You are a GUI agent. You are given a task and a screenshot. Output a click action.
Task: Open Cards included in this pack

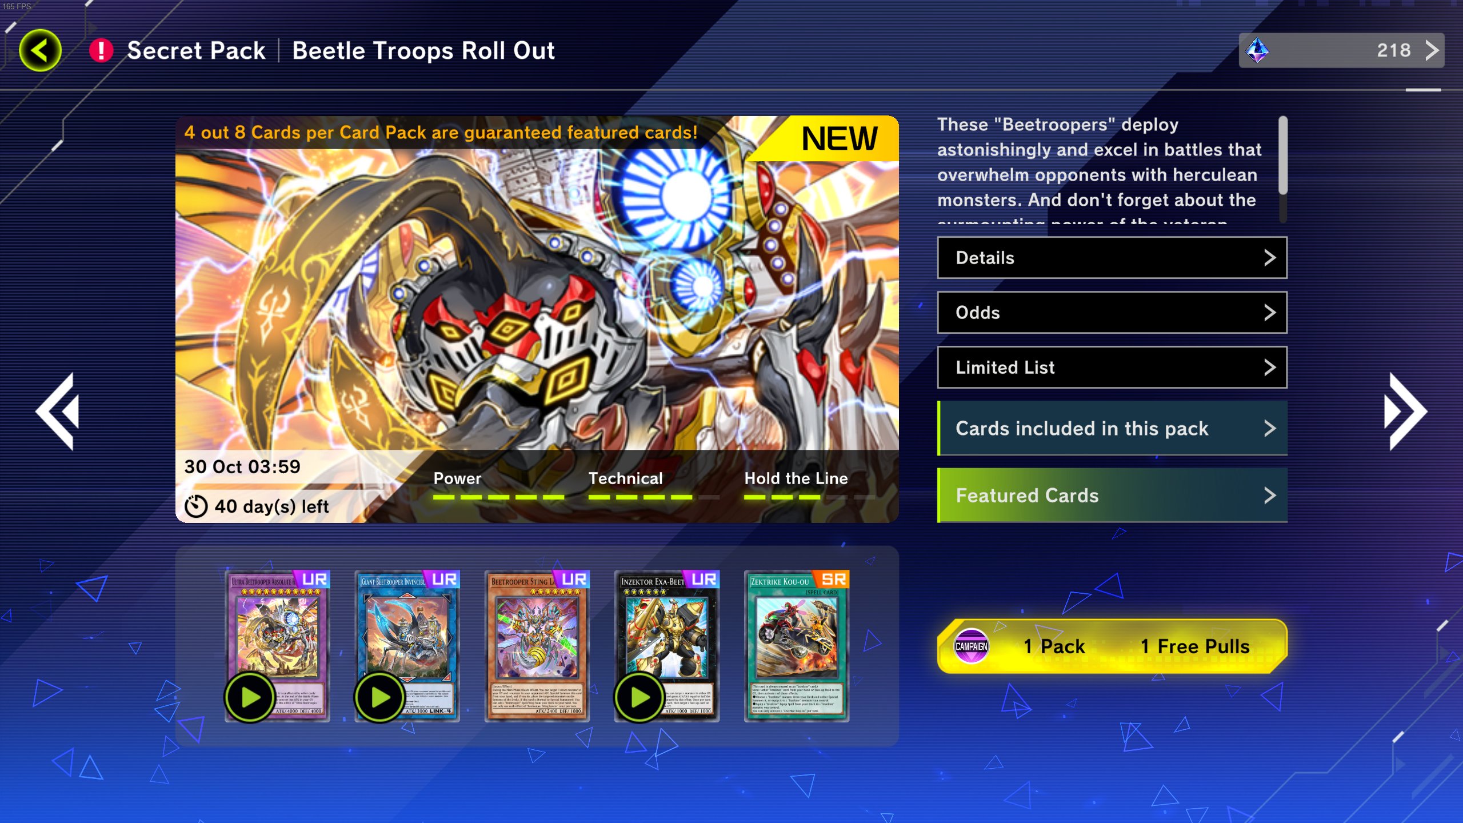[1112, 428]
